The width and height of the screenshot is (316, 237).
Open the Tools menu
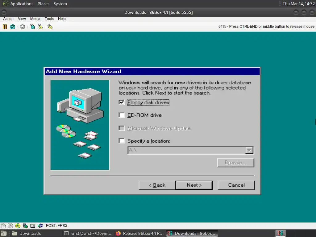click(49, 19)
